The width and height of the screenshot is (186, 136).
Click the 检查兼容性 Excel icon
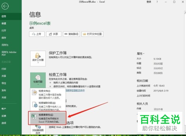tap(34, 116)
